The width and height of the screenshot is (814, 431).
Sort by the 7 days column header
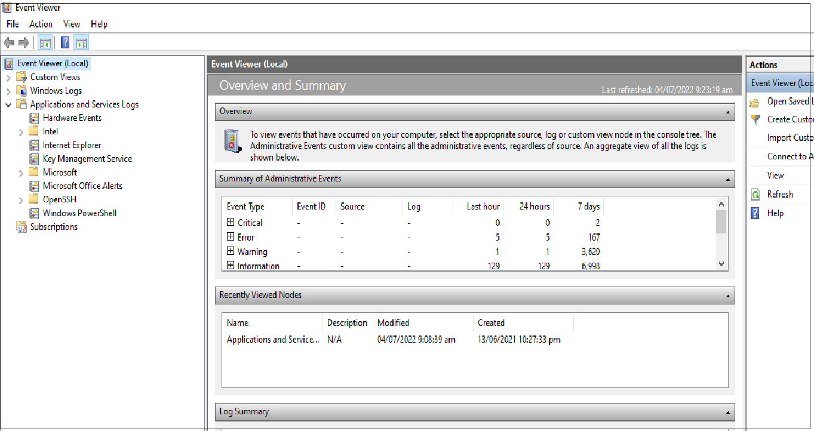(x=579, y=207)
